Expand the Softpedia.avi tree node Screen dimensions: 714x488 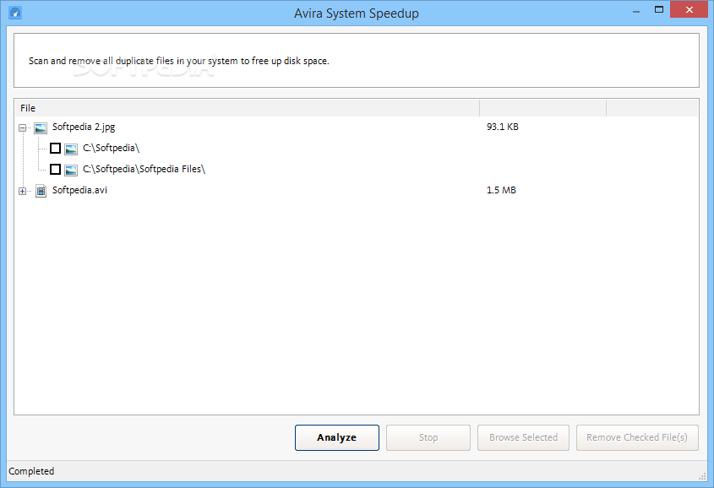click(x=22, y=191)
